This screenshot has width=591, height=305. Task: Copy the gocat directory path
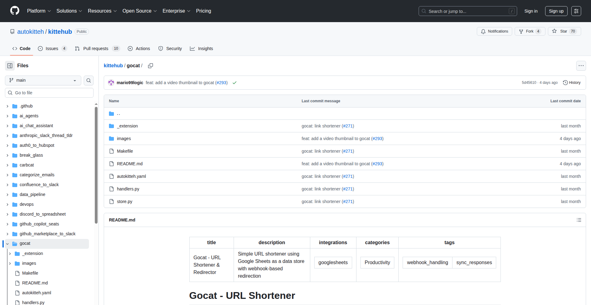coord(151,66)
